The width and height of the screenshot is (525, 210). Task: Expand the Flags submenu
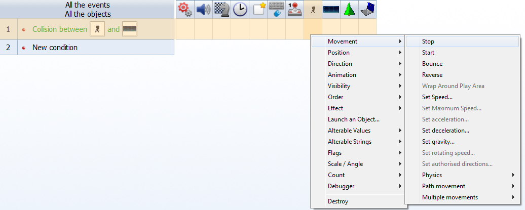[358, 153]
